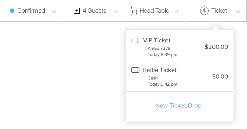Image resolution: width=247 pixels, height=129 pixels.
Task: Expand the 4 Guests dropdown chevron
Action: 116,11
